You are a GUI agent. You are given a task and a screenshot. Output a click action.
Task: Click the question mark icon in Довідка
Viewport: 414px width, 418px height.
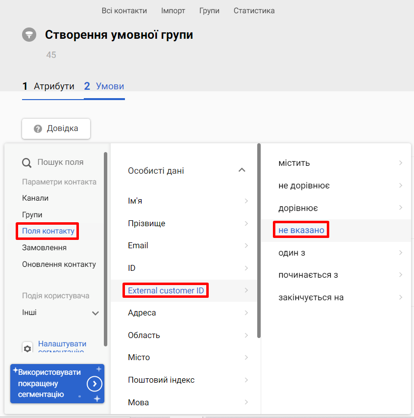click(37, 129)
